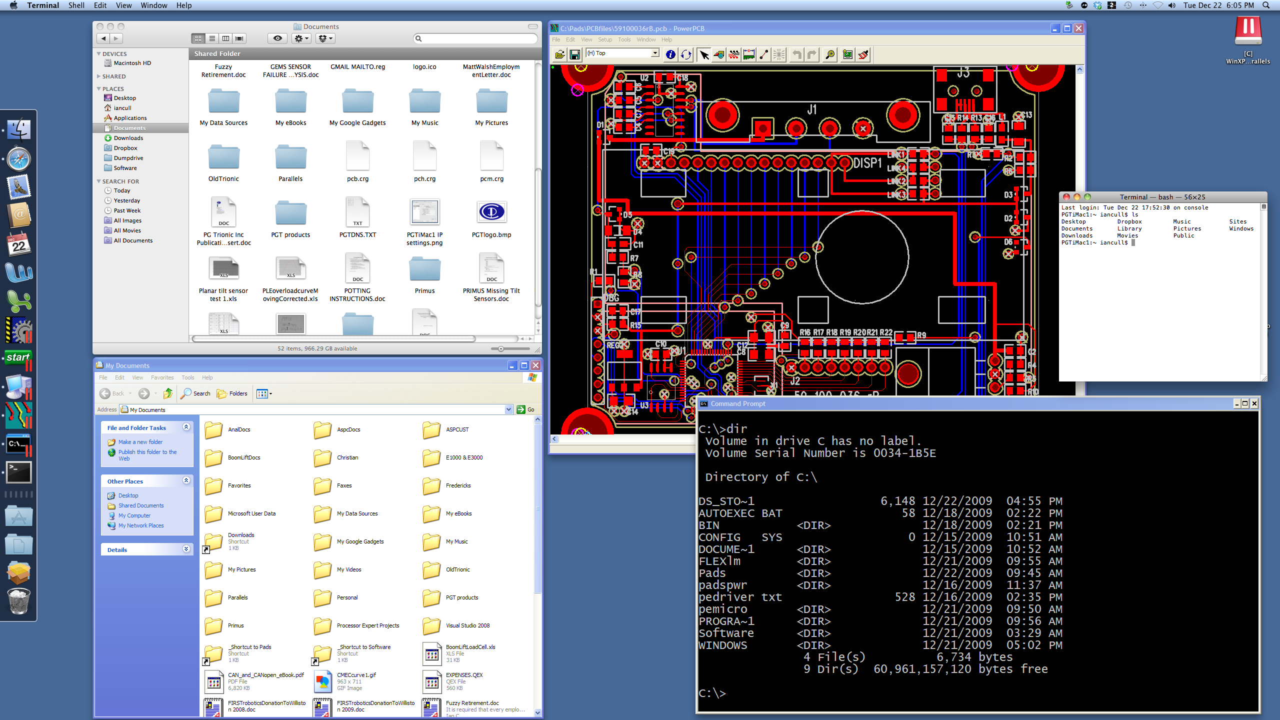The width and height of the screenshot is (1280, 720).
Task: Click the Quick Look eye icon in Finder
Action: coord(277,38)
